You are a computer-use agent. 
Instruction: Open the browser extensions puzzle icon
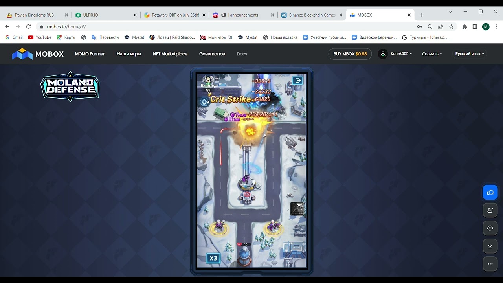464,27
